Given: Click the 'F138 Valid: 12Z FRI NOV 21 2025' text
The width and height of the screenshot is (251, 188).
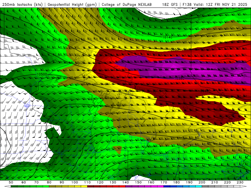Looking at the screenshot, I should pyautogui.click(x=215, y=5).
